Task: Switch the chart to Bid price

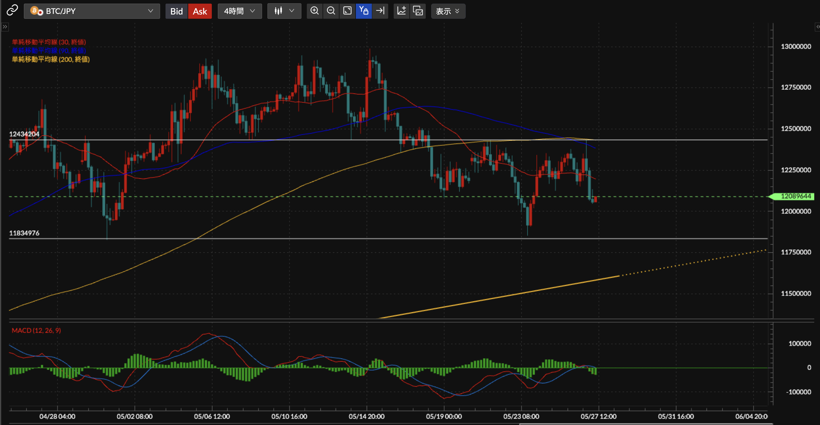Action: coord(176,11)
